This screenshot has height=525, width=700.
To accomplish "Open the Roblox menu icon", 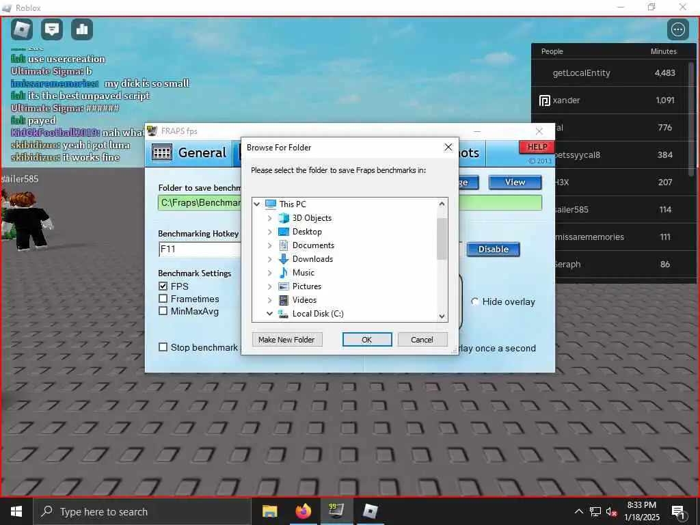I will click(22, 29).
